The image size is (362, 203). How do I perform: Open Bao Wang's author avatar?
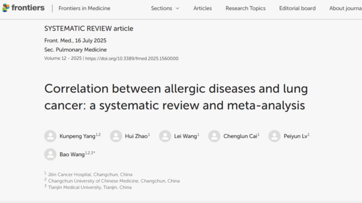[50, 154]
